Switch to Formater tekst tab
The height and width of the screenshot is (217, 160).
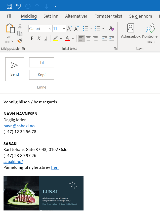point(108,16)
